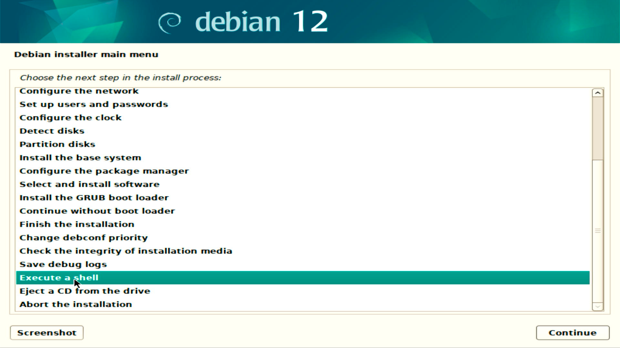Select 'Finish the installation' step
620x348 pixels.
point(77,224)
